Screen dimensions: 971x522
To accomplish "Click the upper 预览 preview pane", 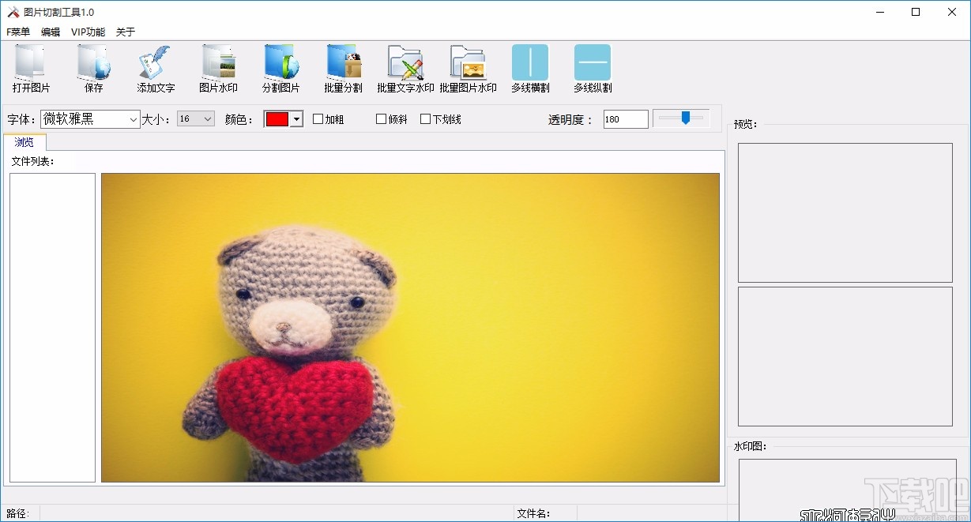I will [845, 212].
